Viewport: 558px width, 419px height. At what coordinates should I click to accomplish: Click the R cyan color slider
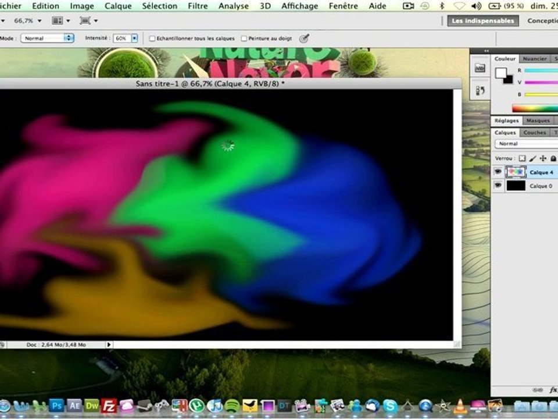coord(541,70)
